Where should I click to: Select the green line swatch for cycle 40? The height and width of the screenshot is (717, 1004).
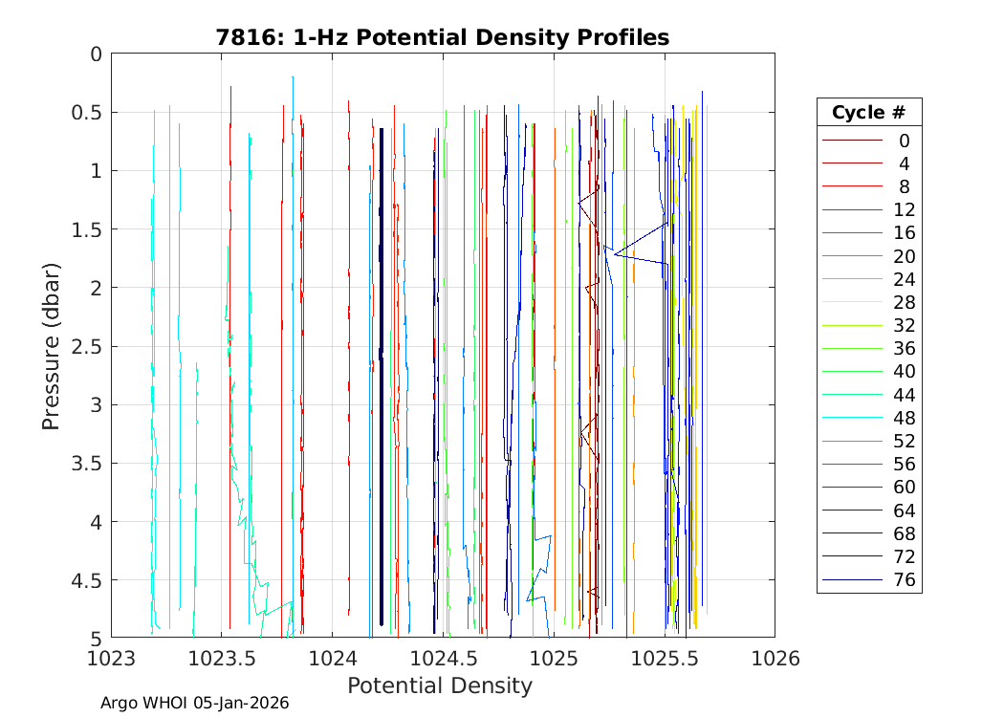[852, 372]
